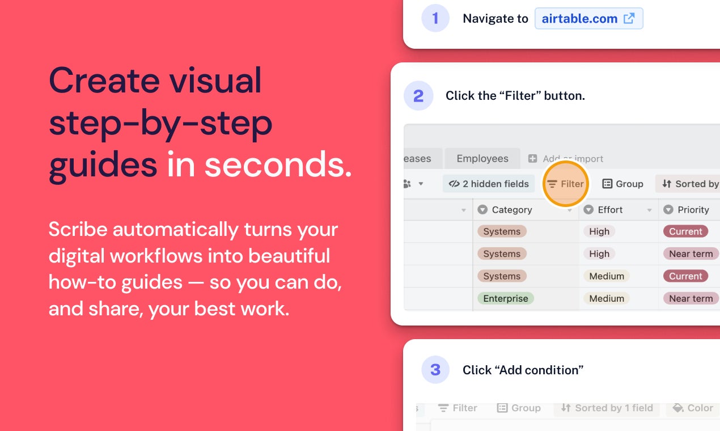Choose Add or import
Viewport: 720px width, 431px height.
click(573, 159)
